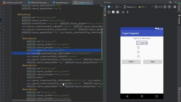Select the fourth radio button in preview
The image size is (181, 102).
click(x=138, y=56)
